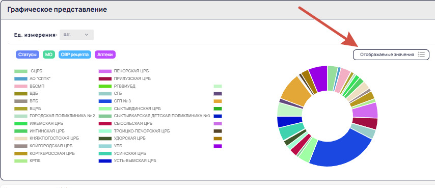
Task: Toggle ПРИЛУЗСКАЯ ЦРБ legend entry
Action: tap(125, 79)
